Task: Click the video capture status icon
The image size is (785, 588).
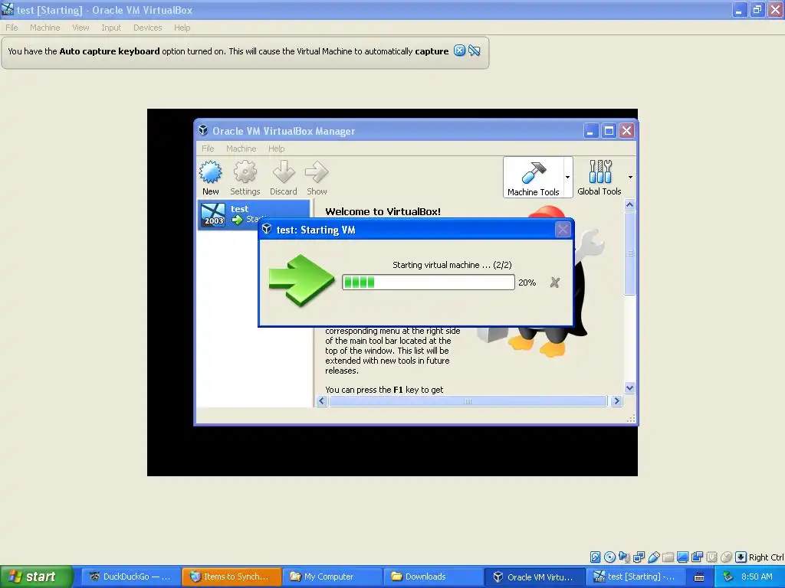Action: 697,557
